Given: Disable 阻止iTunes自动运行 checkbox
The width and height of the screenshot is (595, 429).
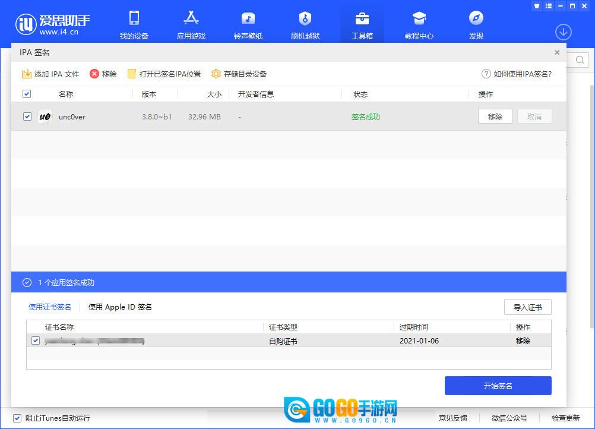Looking at the screenshot, I should click(17, 418).
